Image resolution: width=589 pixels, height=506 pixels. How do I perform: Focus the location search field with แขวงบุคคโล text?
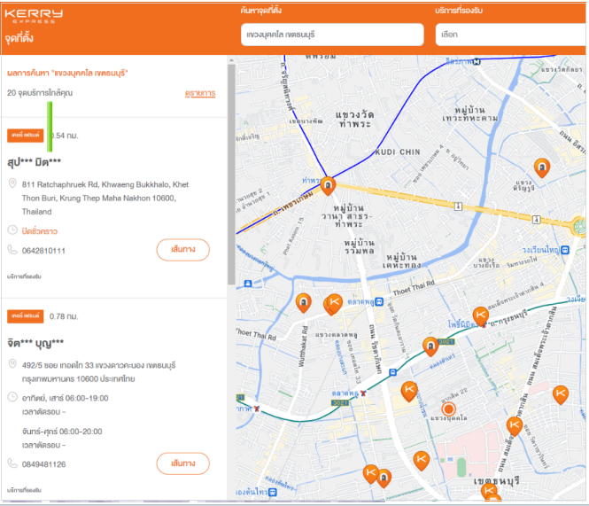click(332, 35)
